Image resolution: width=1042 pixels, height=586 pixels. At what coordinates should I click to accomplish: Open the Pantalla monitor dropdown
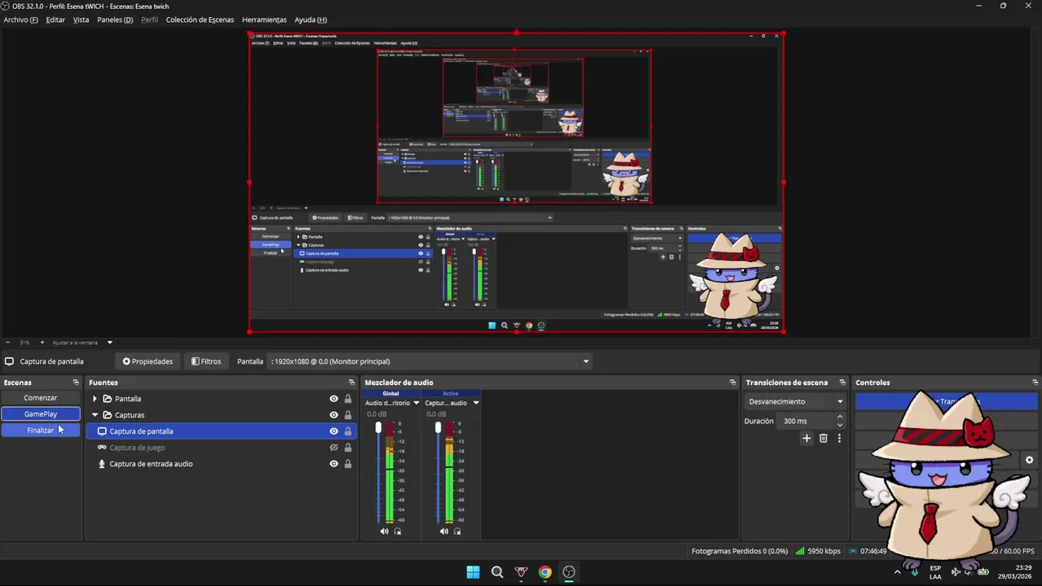pos(430,361)
